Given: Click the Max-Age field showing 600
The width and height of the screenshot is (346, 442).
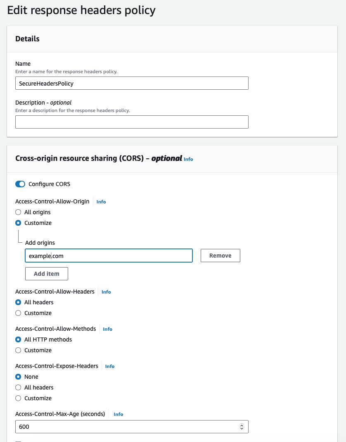Looking at the screenshot, I should coord(132,427).
